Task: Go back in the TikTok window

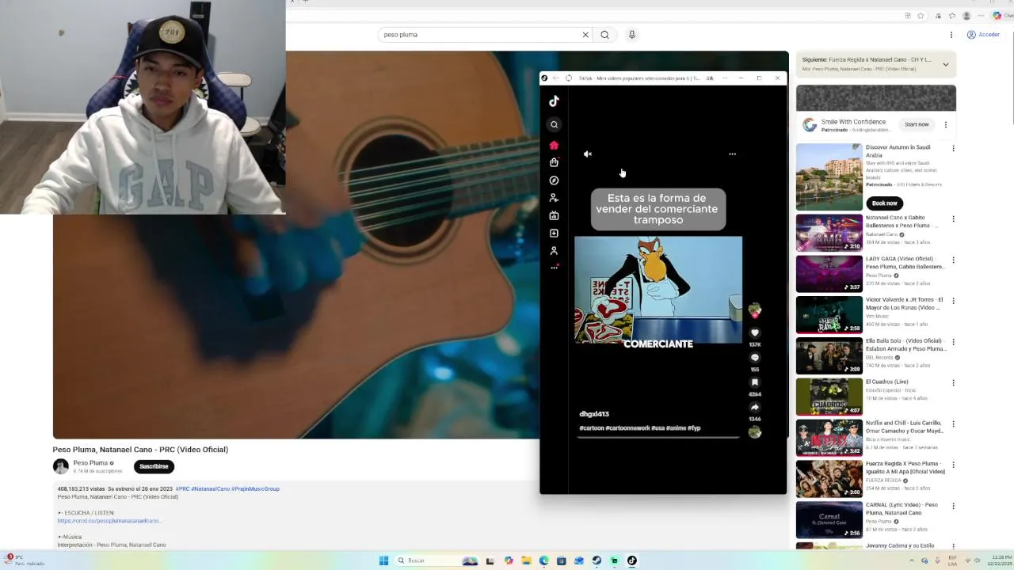Action: coord(556,78)
